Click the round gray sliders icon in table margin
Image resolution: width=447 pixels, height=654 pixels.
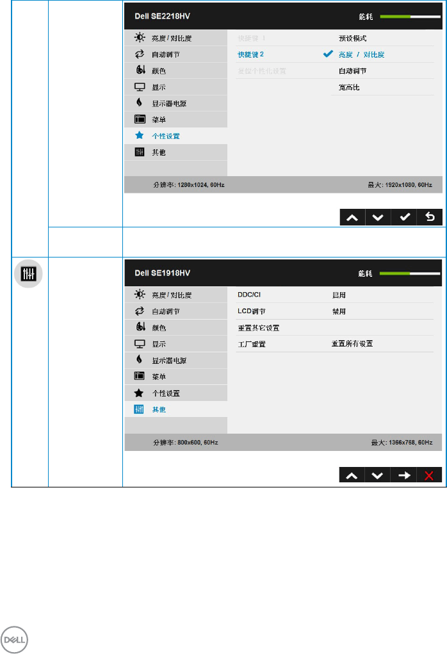28,274
